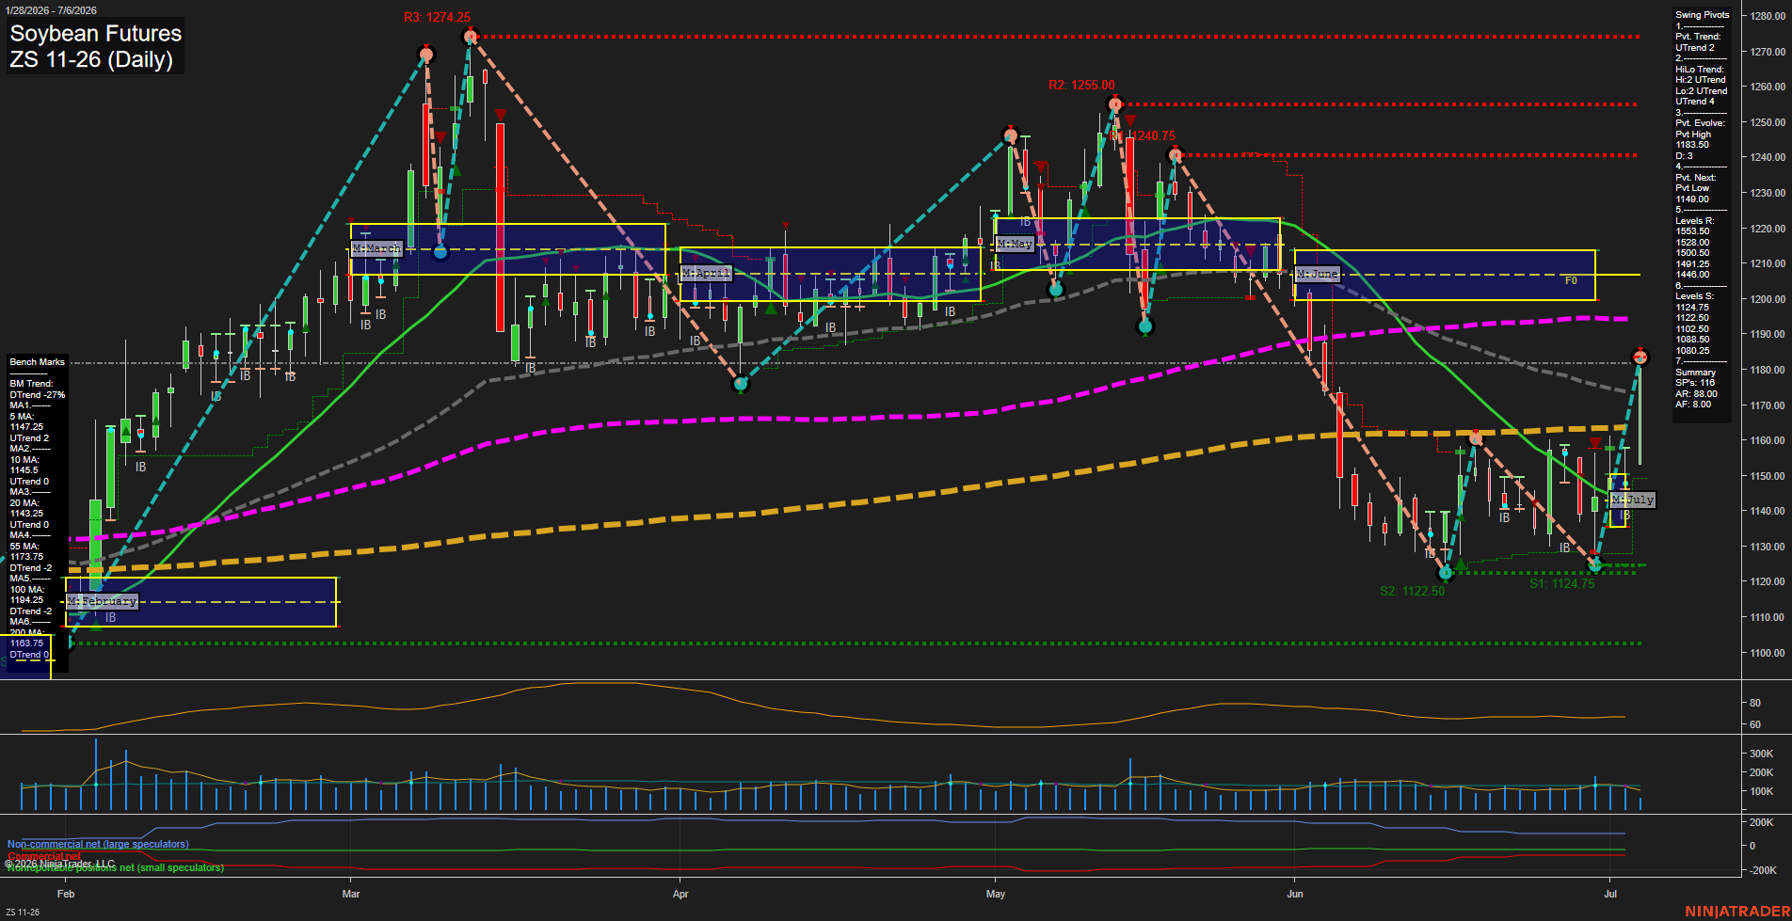Click the 1280.00 price axis label

pos(1768,16)
